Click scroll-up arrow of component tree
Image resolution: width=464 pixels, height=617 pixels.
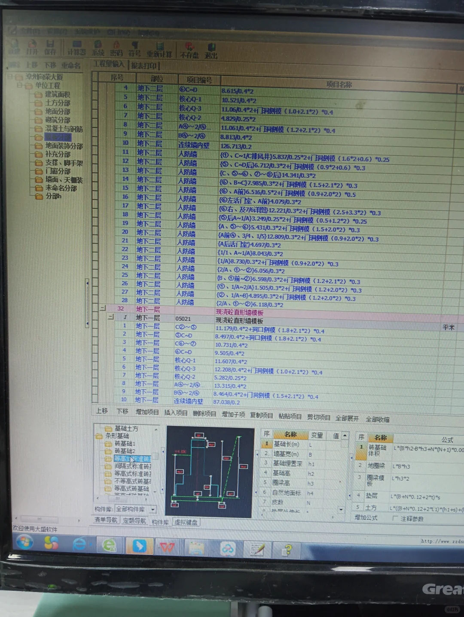(x=156, y=429)
